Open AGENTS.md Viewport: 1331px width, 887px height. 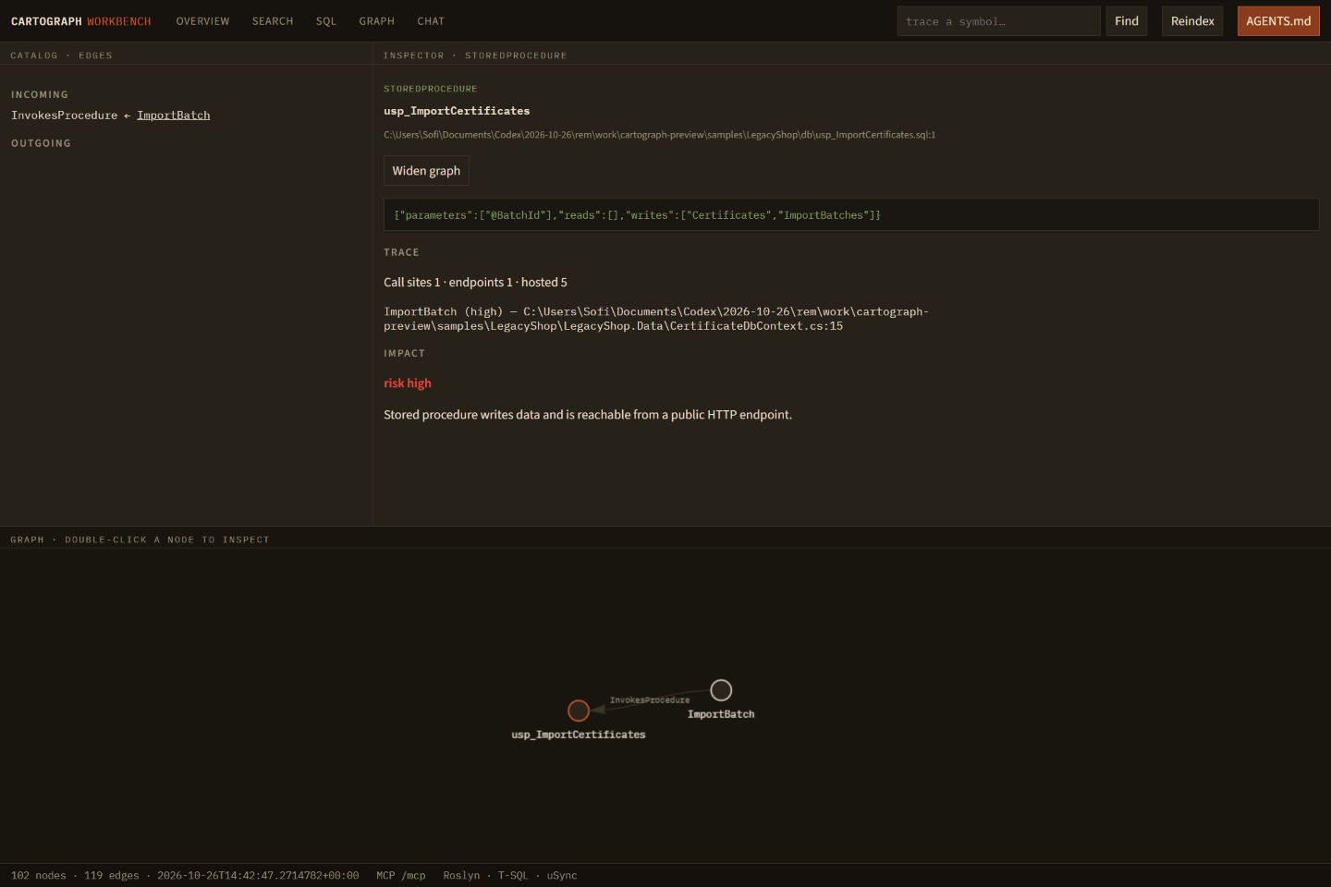(x=1278, y=21)
